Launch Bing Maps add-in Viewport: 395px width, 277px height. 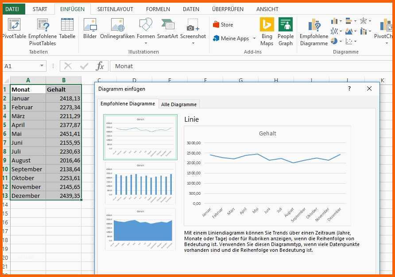tap(267, 32)
